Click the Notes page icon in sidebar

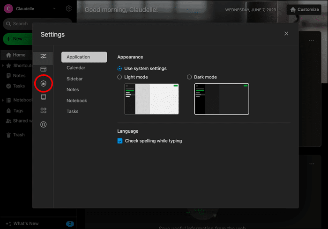[8, 76]
